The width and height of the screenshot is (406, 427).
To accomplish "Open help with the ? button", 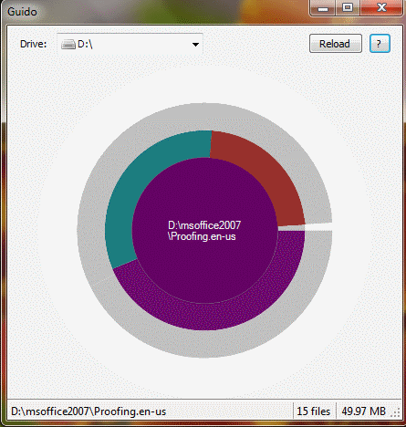I will point(380,44).
